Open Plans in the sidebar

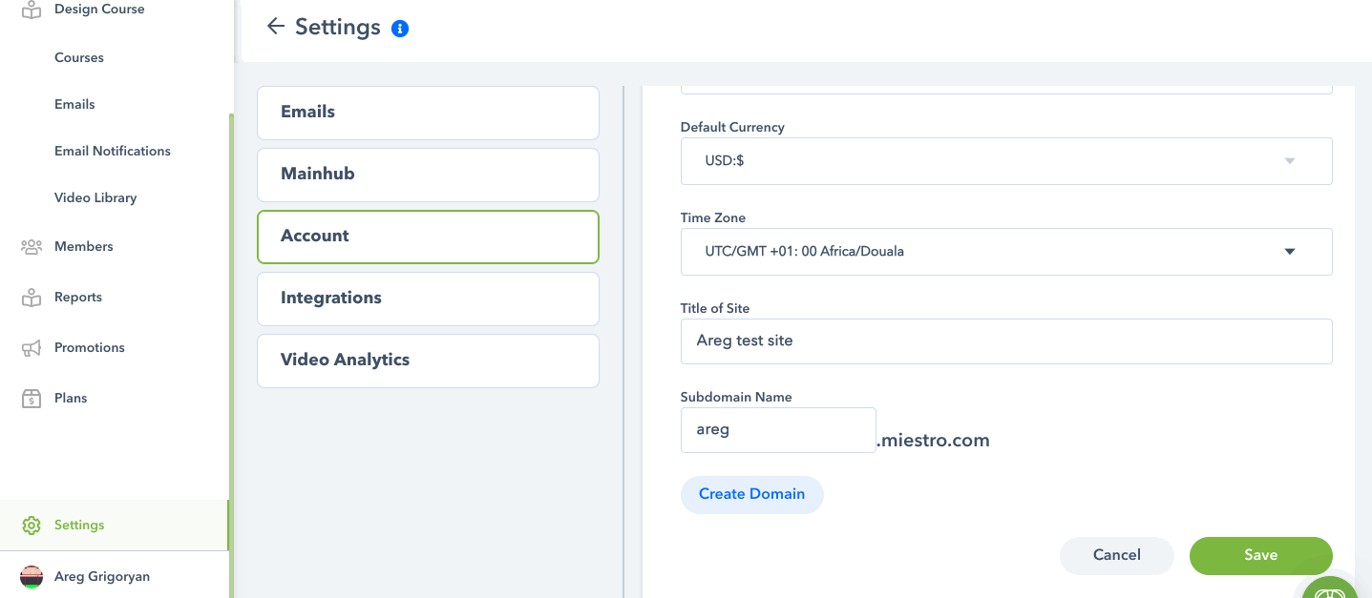71,399
